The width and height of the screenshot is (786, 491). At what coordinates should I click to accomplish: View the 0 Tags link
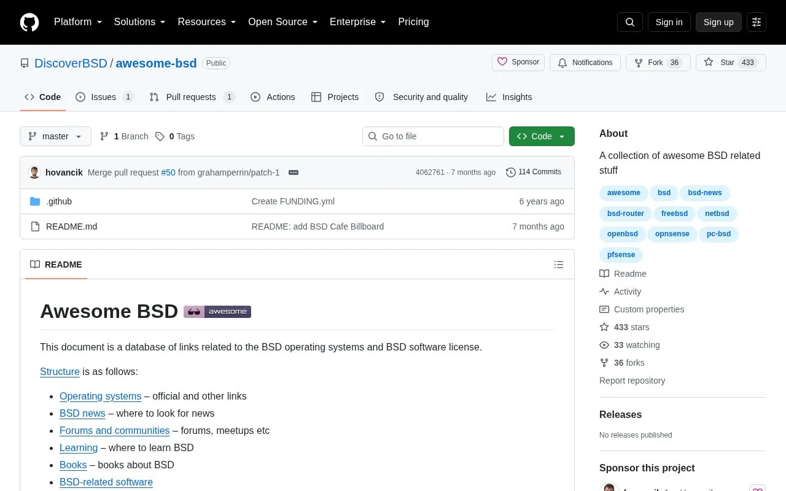[x=175, y=136]
